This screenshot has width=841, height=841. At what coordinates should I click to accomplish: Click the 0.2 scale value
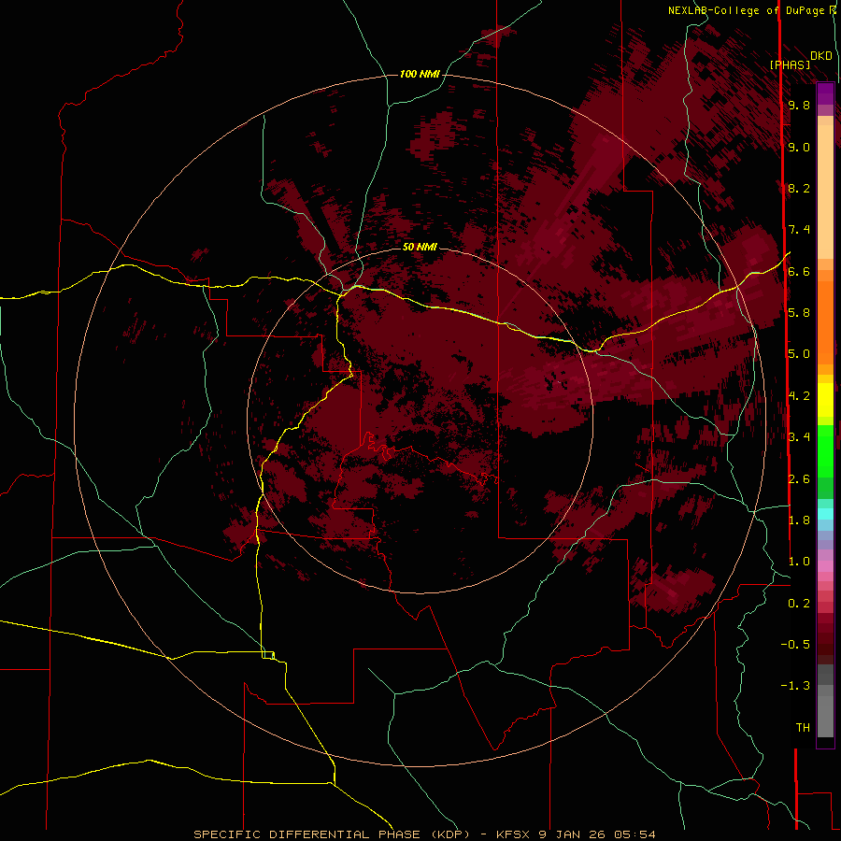tap(799, 604)
